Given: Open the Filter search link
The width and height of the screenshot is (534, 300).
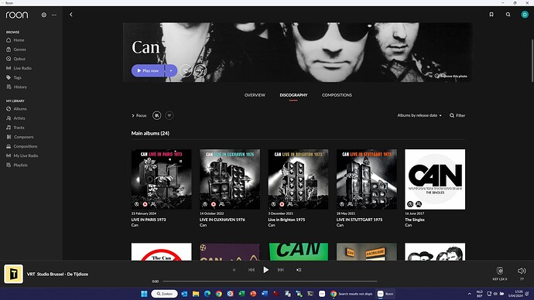Looking at the screenshot, I should (x=457, y=115).
